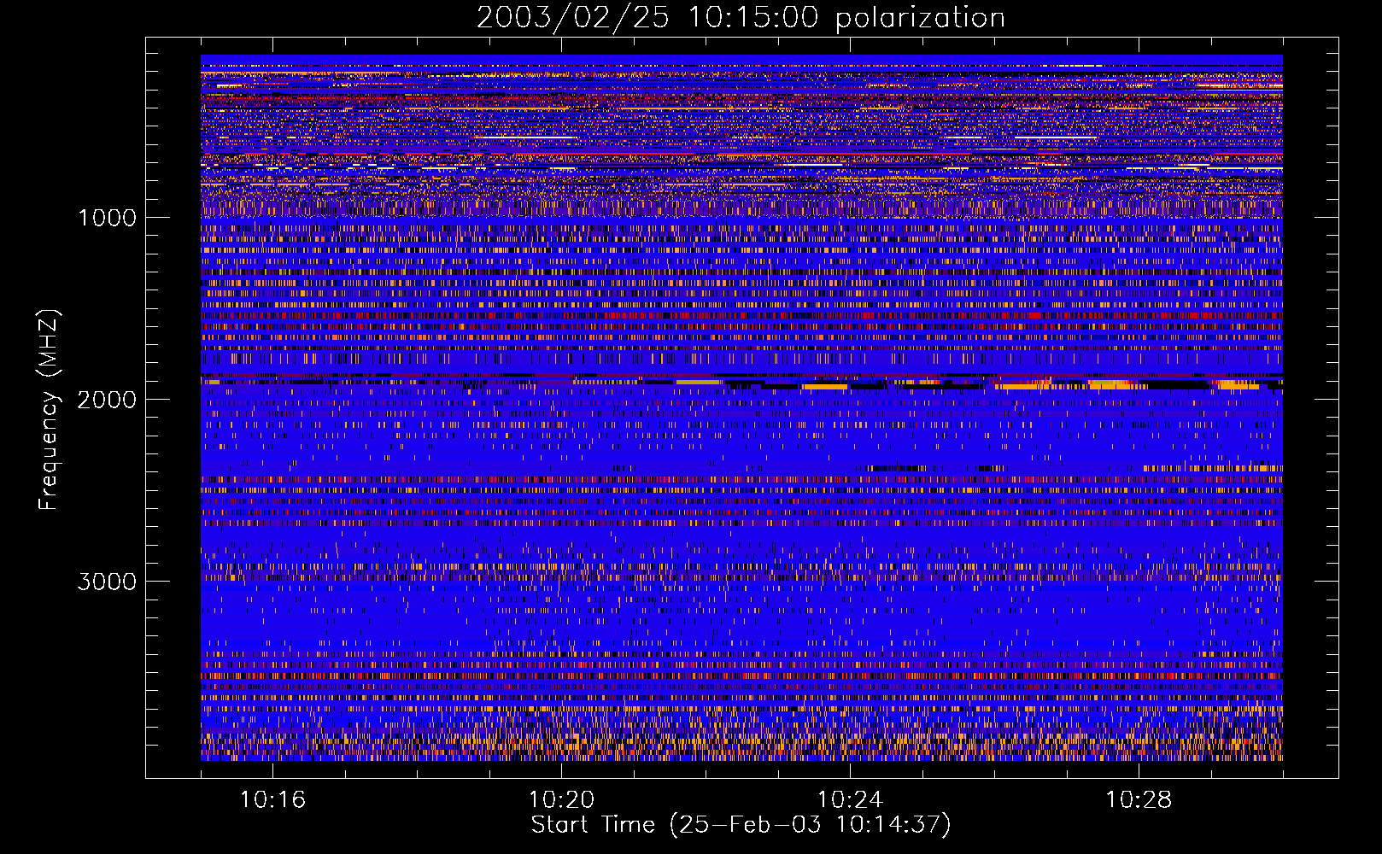
Task: Click the 10:20 time tick label
Action: 561,800
